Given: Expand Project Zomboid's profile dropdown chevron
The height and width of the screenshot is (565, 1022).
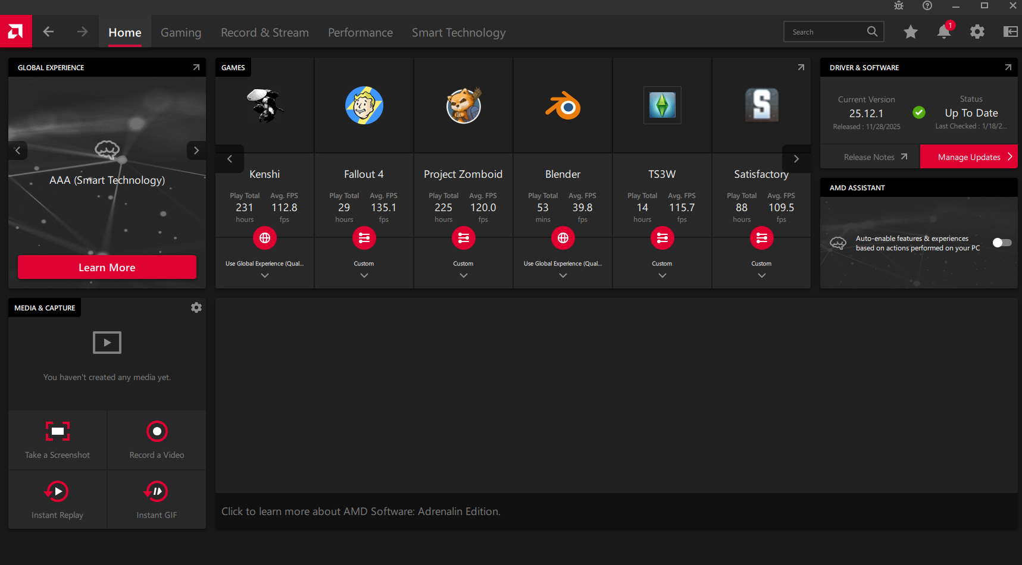Looking at the screenshot, I should point(464,275).
